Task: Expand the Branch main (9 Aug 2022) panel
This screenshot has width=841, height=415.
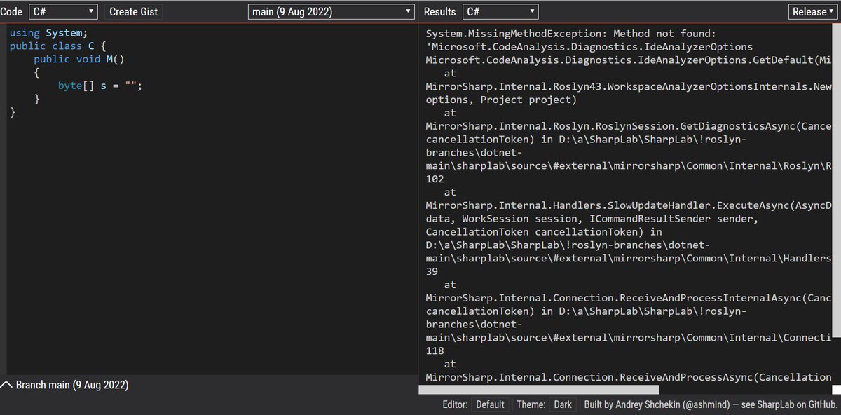Action: [x=64, y=385]
